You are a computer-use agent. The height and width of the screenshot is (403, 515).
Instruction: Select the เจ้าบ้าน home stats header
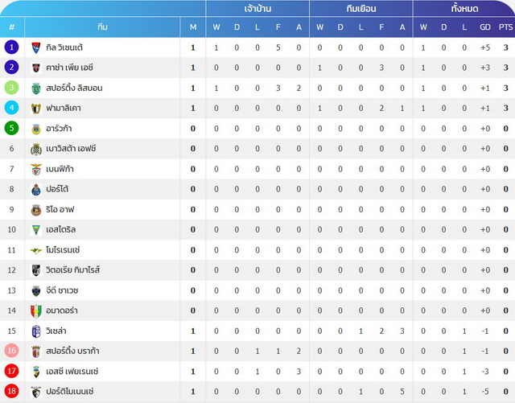click(x=257, y=9)
